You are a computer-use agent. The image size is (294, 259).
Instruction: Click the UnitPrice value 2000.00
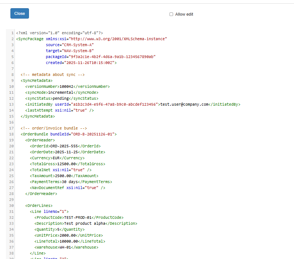pyautogui.click(x=68, y=235)
